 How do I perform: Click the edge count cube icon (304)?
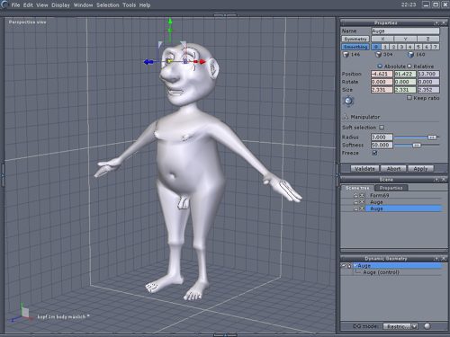pyautogui.click(x=379, y=55)
